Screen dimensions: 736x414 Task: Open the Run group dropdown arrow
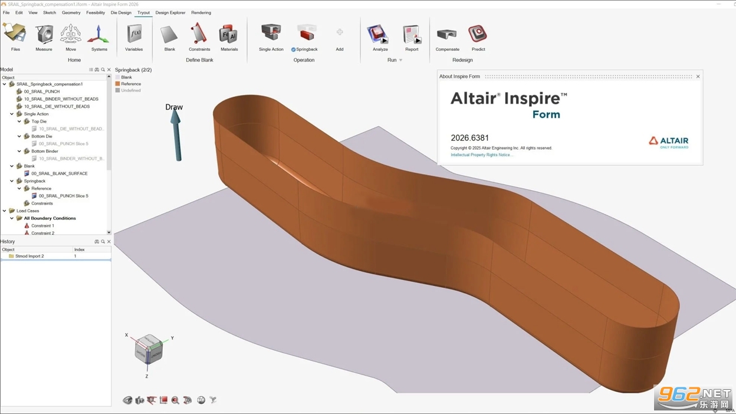401,60
